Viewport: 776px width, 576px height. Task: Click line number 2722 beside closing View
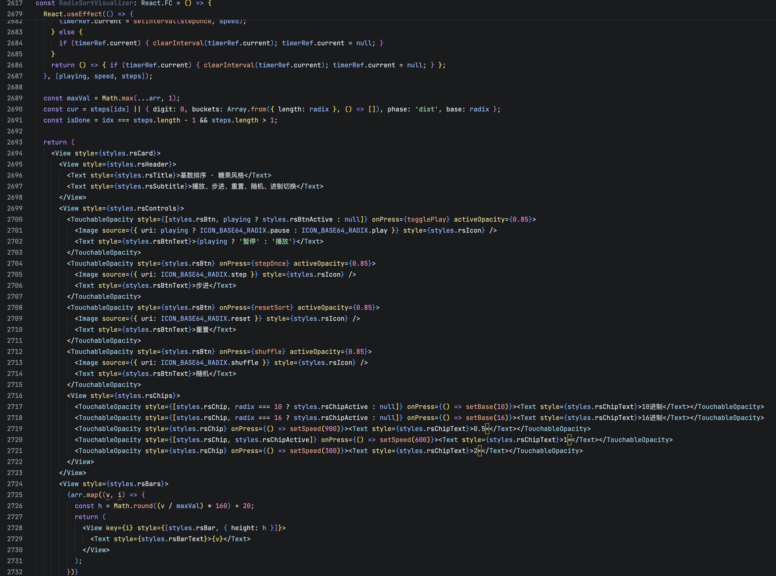(x=15, y=462)
